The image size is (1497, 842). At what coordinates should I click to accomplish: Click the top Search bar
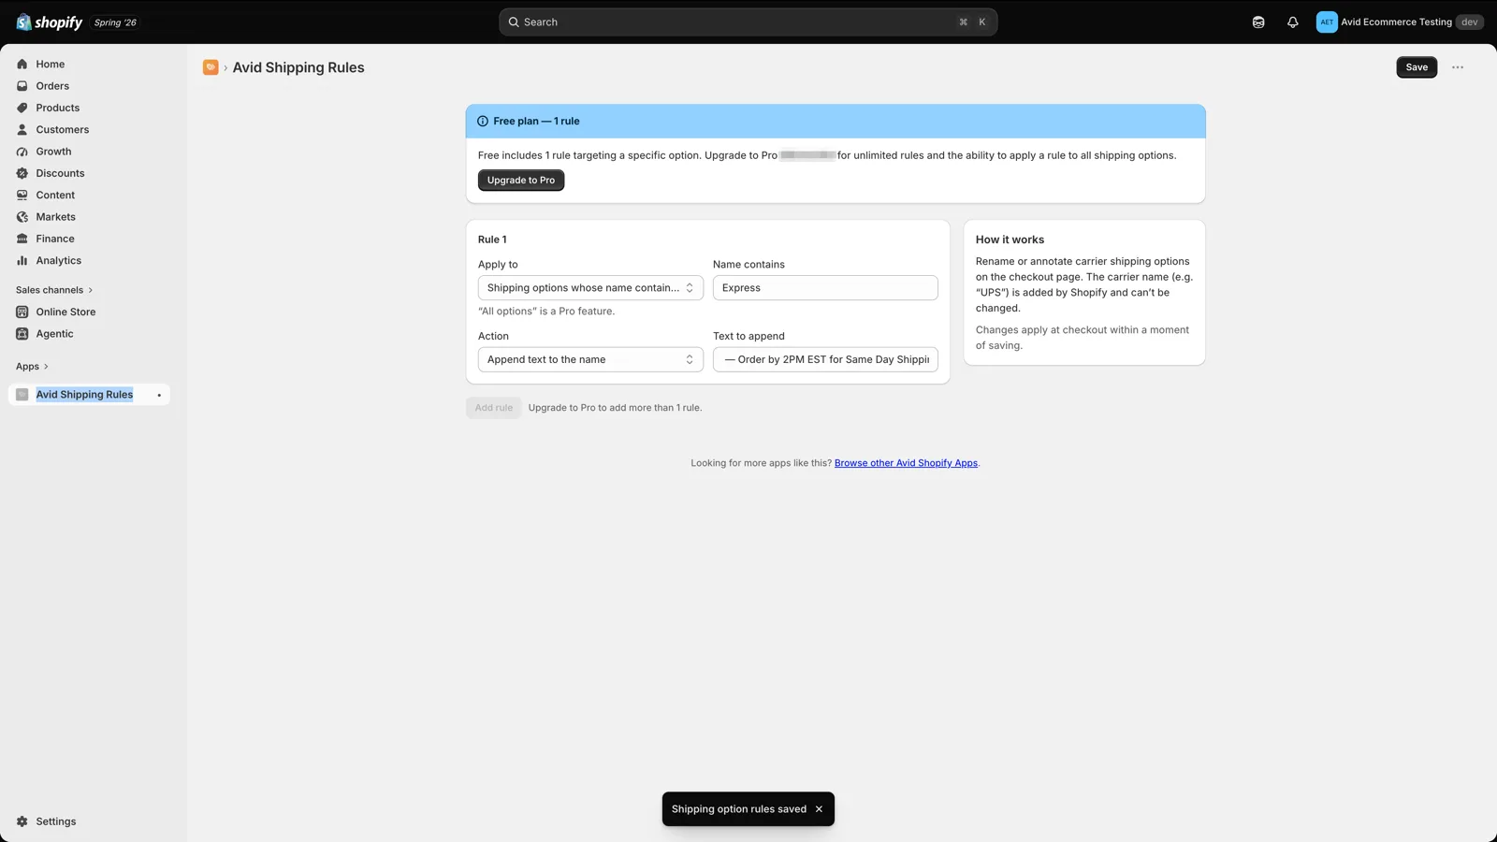pyautogui.click(x=748, y=22)
